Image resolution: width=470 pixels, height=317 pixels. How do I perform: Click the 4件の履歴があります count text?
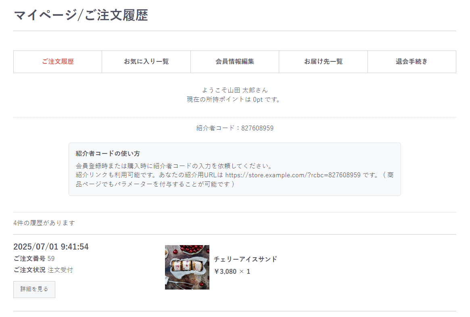click(44, 223)
